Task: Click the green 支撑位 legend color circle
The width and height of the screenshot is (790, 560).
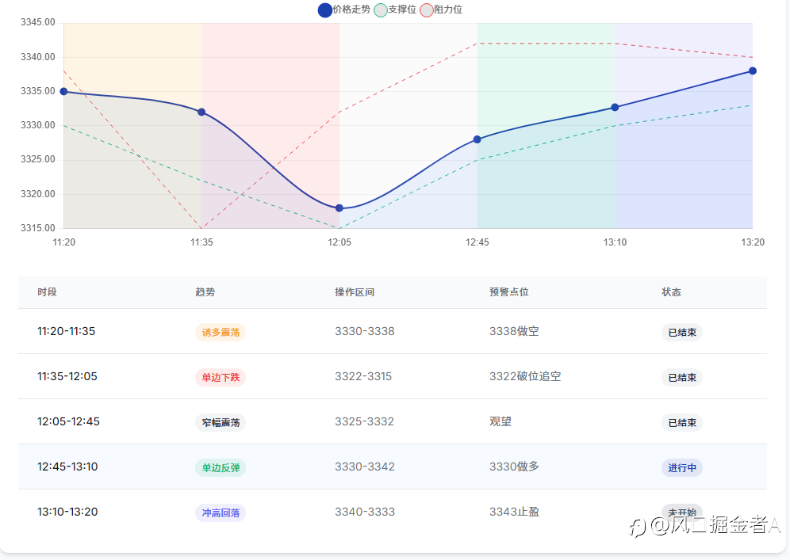Action: click(381, 10)
